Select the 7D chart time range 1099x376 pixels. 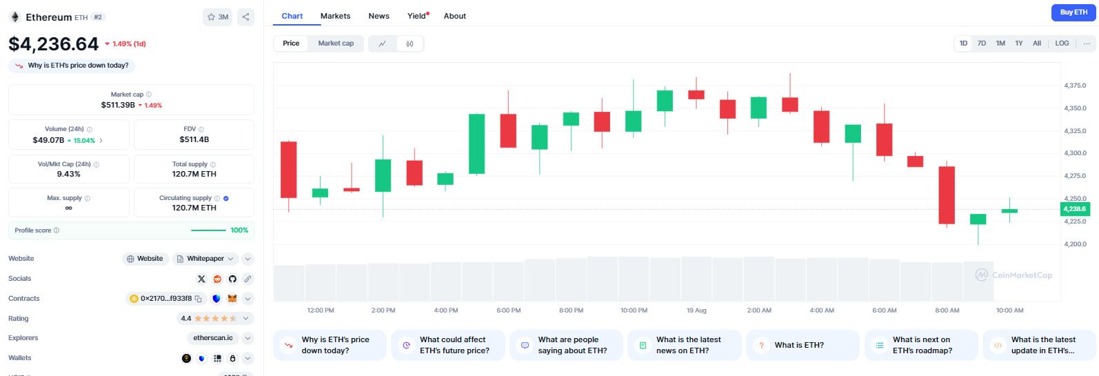pyautogui.click(x=981, y=43)
